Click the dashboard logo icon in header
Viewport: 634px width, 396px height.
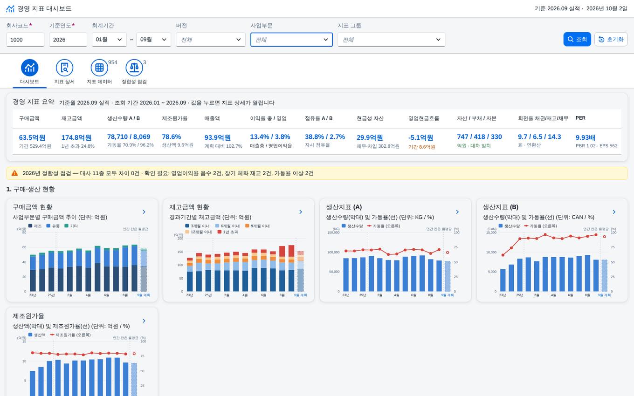click(x=10, y=9)
